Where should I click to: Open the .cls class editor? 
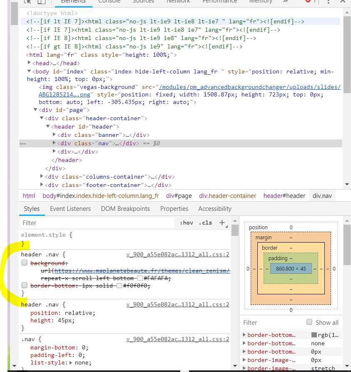205,223
